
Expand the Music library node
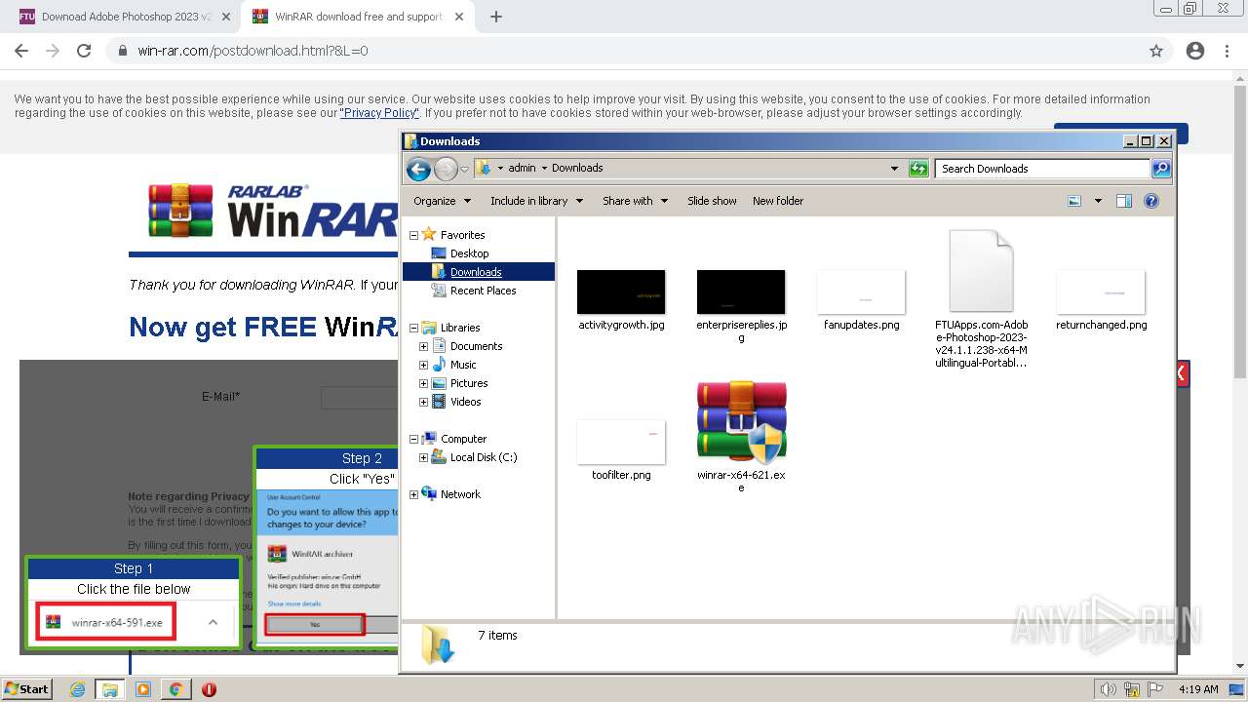(x=423, y=365)
